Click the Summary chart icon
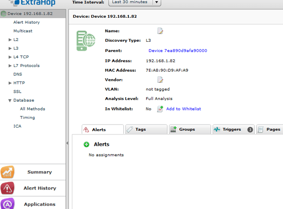Screen dimensions: 283x209 [8, 172]
